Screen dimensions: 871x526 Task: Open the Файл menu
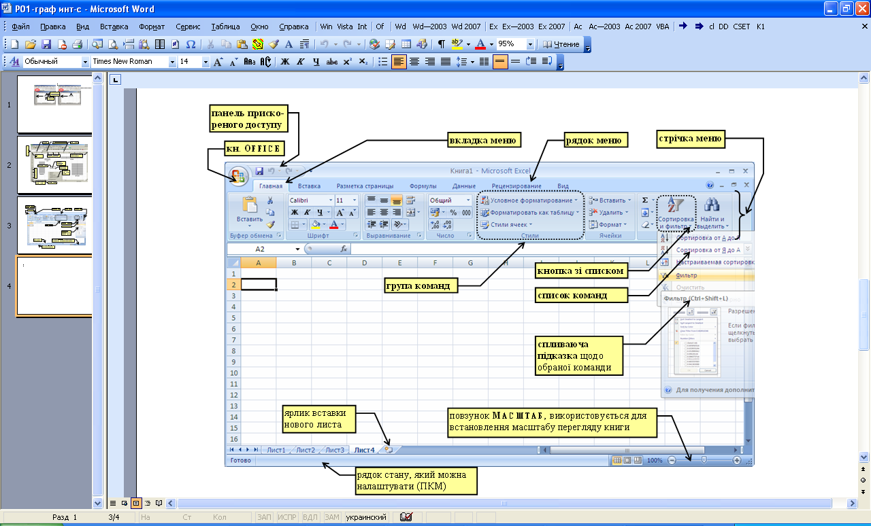pos(21,27)
